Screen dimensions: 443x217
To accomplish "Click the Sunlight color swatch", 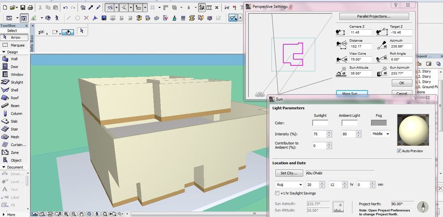I will (x=320, y=123).
